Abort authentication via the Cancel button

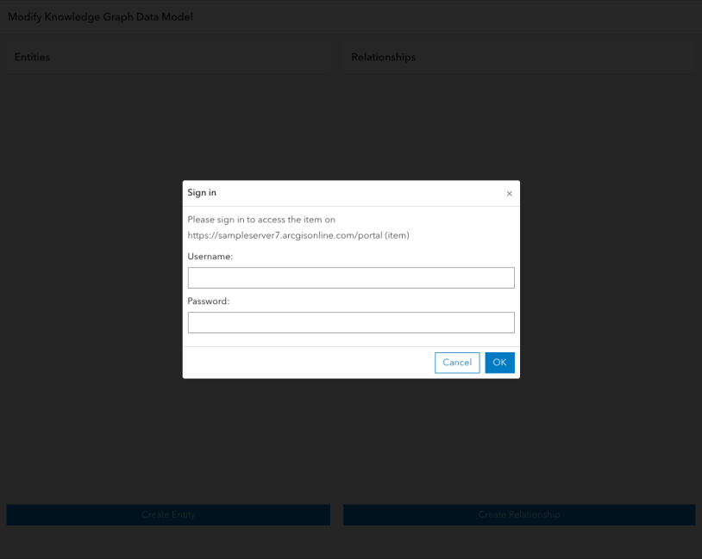[x=457, y=362]
